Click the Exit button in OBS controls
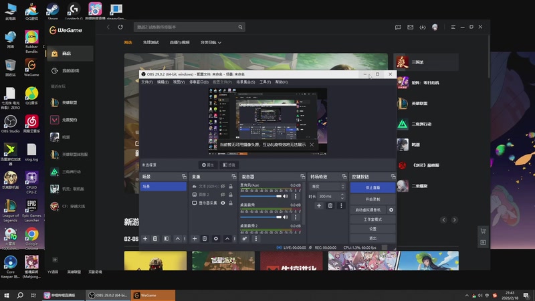535x301 pixels. [x=372, y=238]
